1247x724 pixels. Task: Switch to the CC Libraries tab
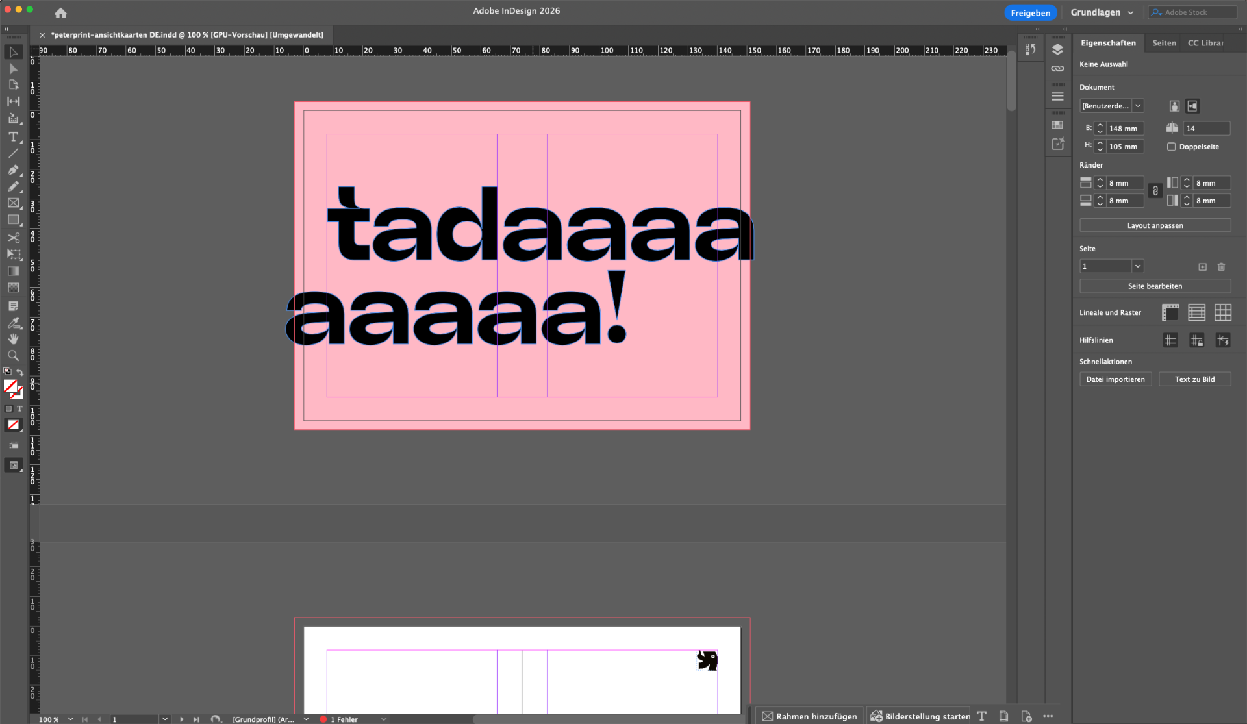[x=1205, y=43]
